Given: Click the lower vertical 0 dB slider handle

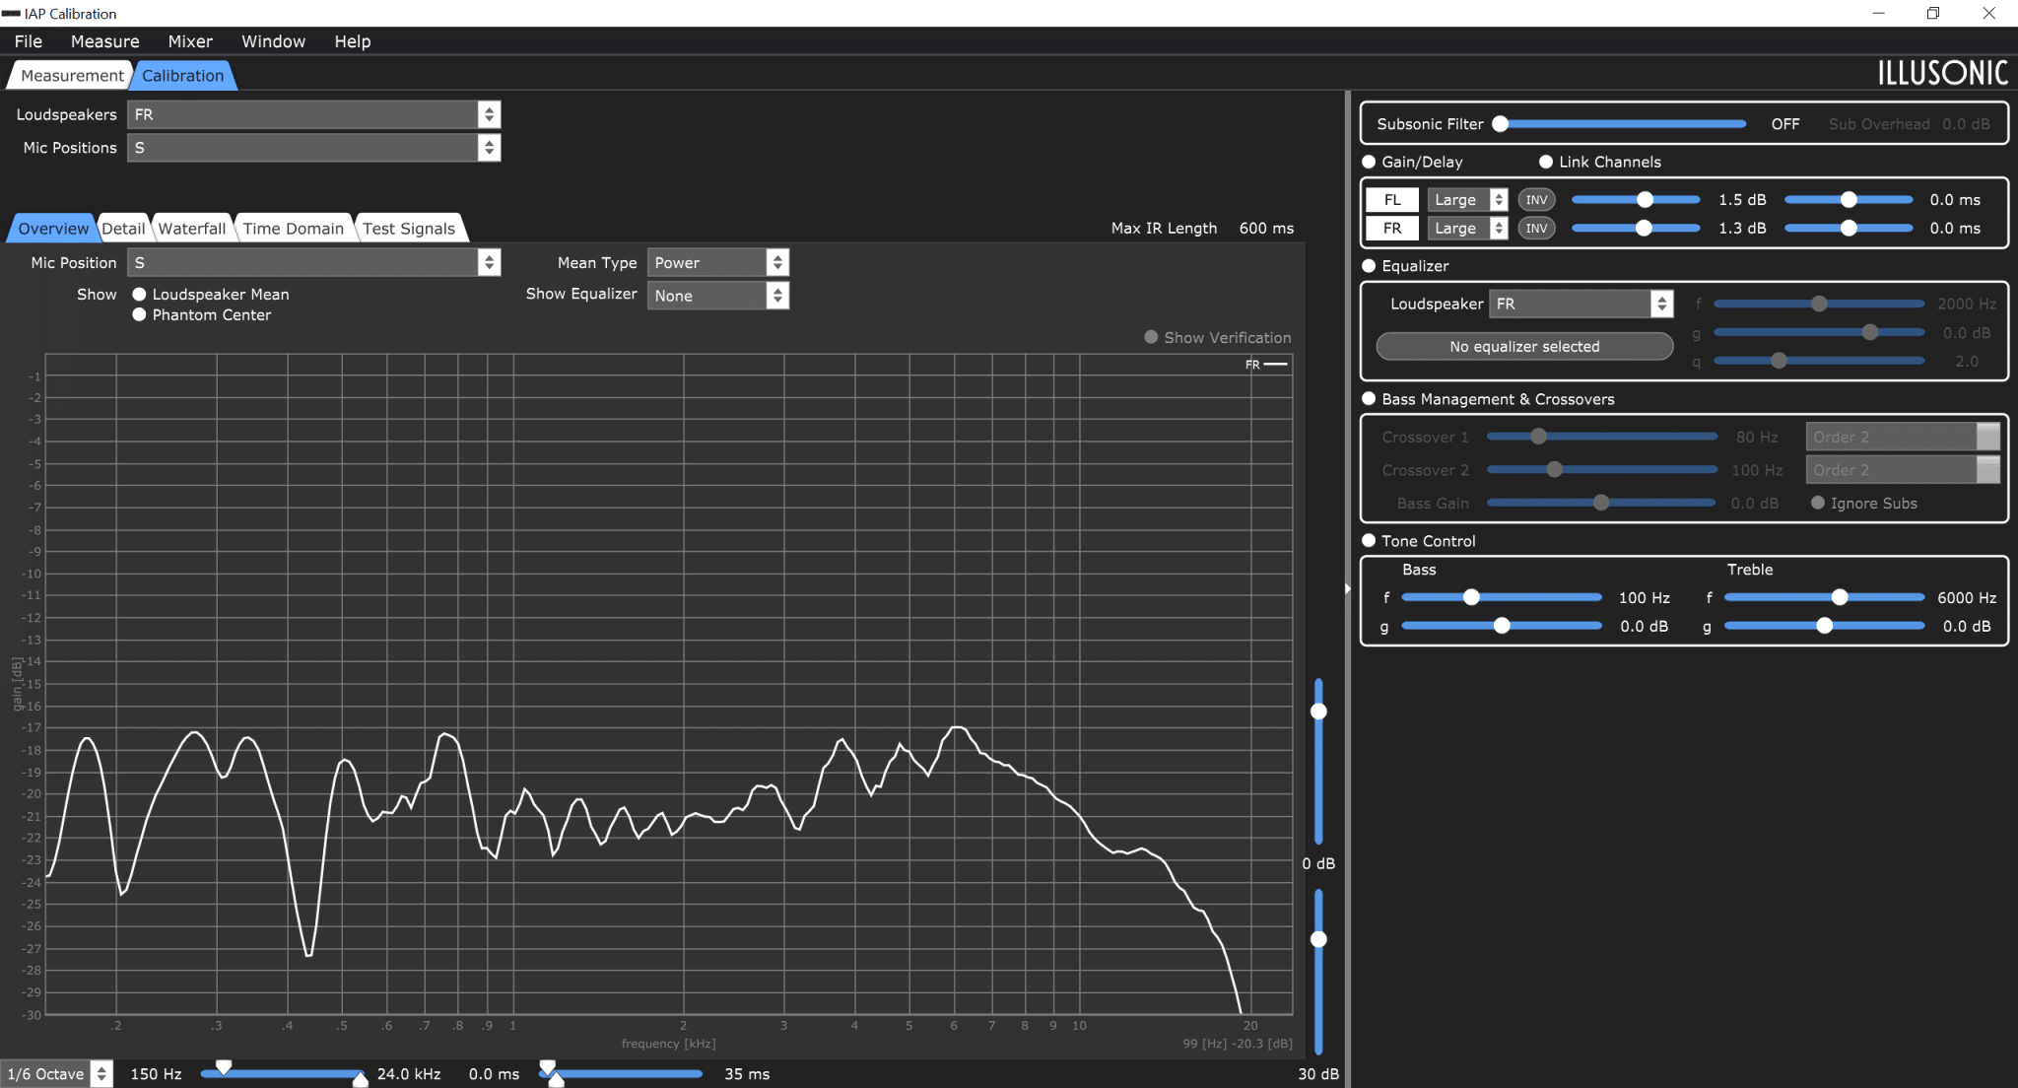Looking at the screenshot, I should (1318, 939).
